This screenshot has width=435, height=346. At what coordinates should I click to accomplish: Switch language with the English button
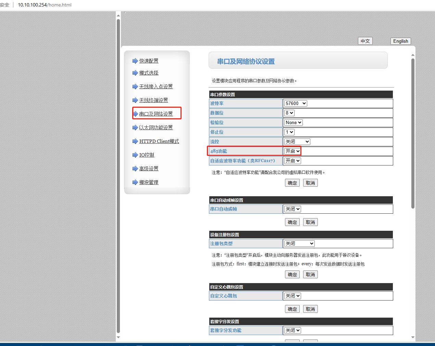click(400, 41)
